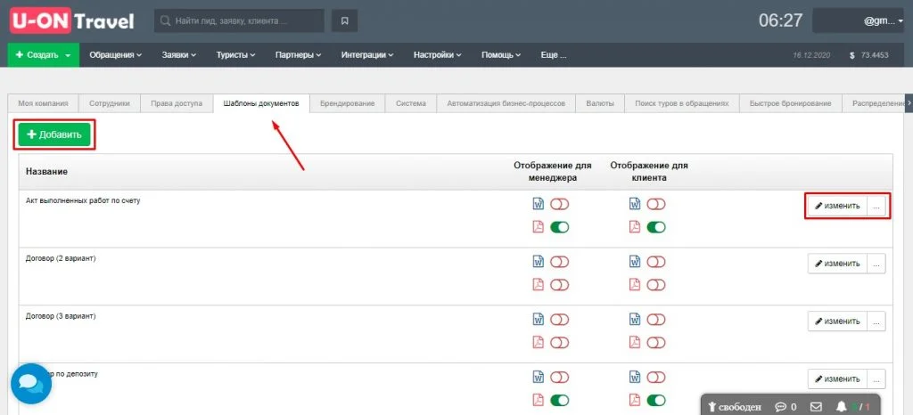
Task: Click the свободен status indicator
Action: (736, 407)
